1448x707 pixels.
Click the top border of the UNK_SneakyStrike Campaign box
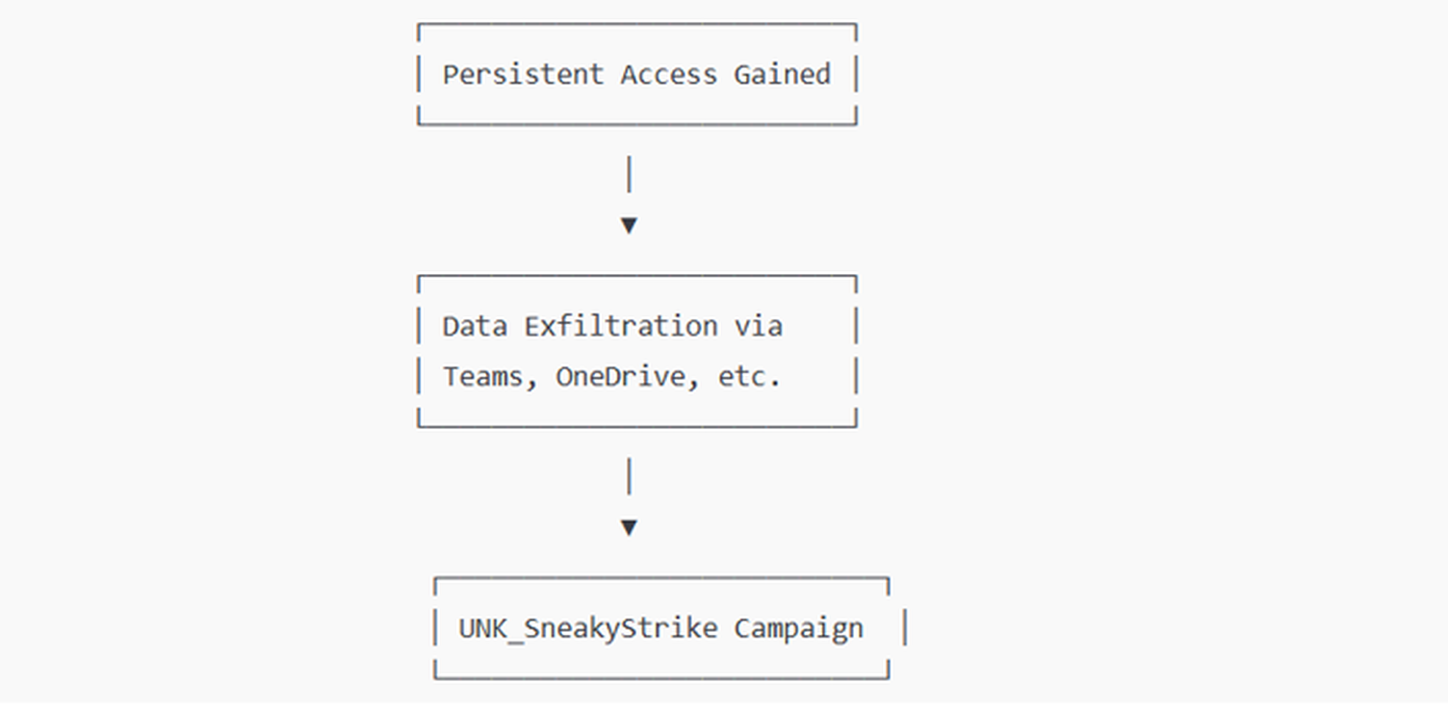(x=660, y=579)
